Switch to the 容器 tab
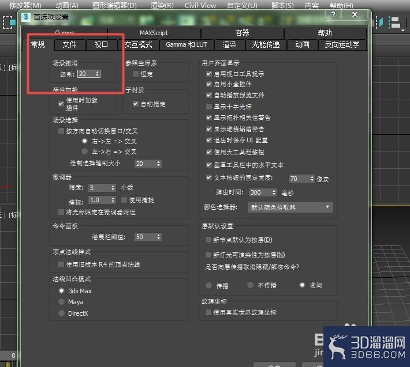This screenshot has width=410, height=367. (x=242, y=33)
